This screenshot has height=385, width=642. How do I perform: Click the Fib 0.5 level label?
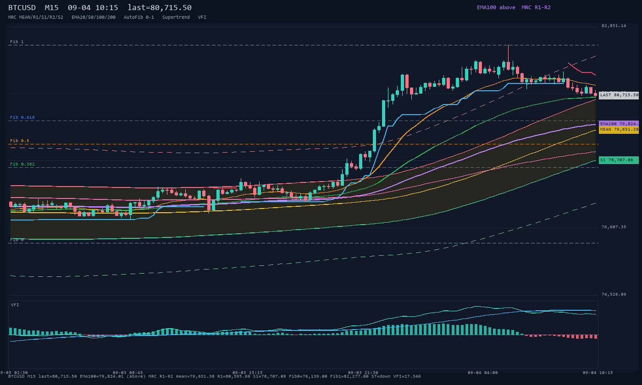(x=20, y=141)
